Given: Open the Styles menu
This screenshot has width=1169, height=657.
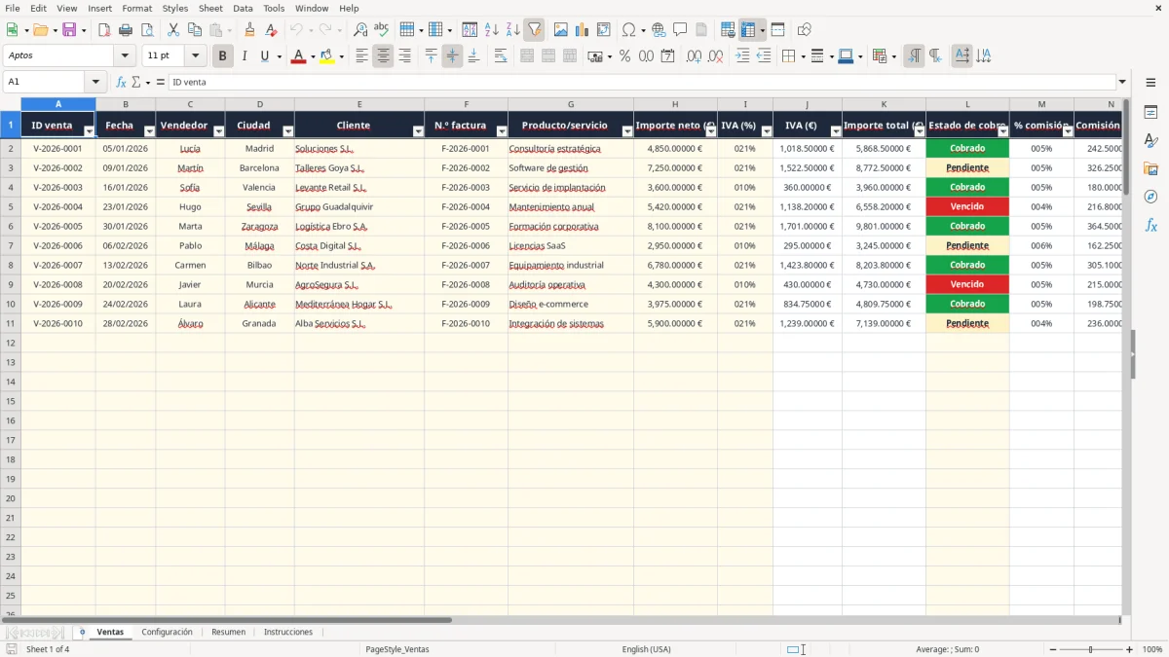Looking at the screenshot, I should pos(175,8).
